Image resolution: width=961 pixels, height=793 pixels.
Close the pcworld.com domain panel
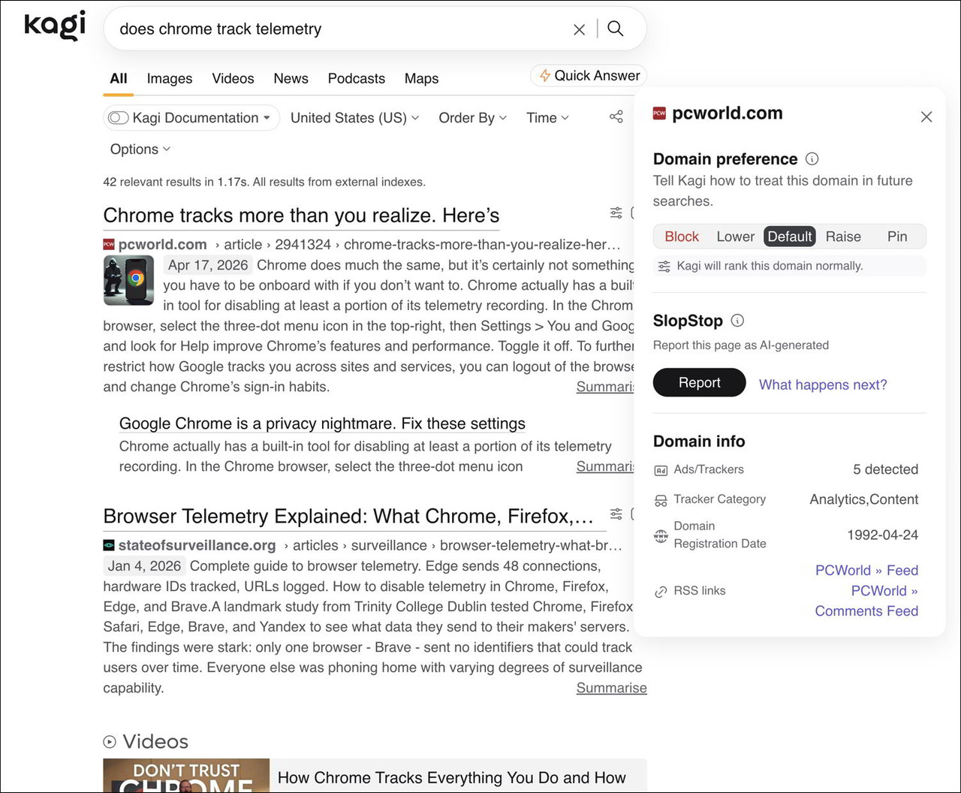point(926,117)
